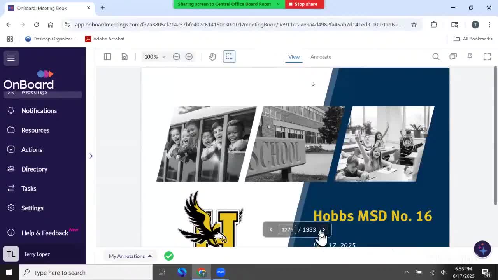Open Zoom from the taskbar
The image size is (498, 280).
[221, 272]
